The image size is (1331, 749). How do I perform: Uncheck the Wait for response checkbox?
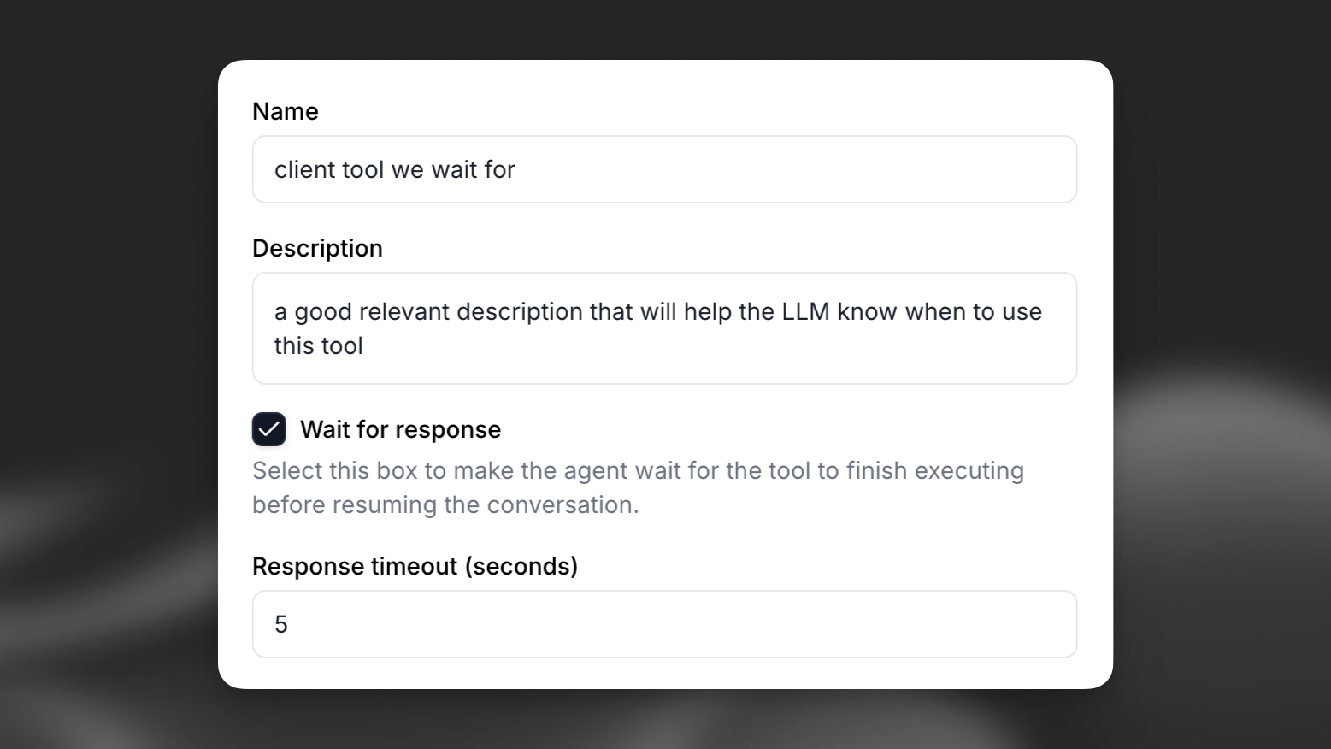pyautogui.click(x=268, y=429)
